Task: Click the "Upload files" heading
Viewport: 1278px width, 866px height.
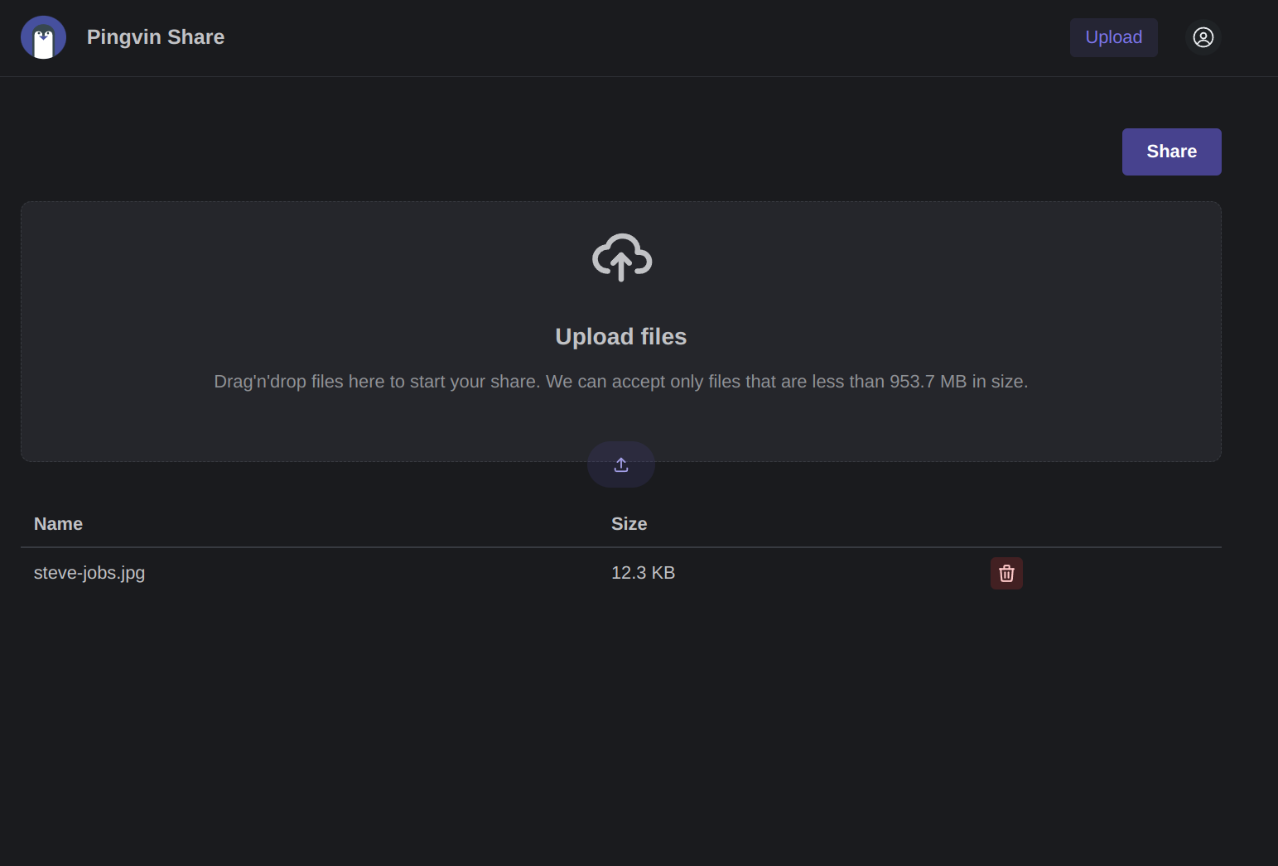Action: tap(620, 337)
